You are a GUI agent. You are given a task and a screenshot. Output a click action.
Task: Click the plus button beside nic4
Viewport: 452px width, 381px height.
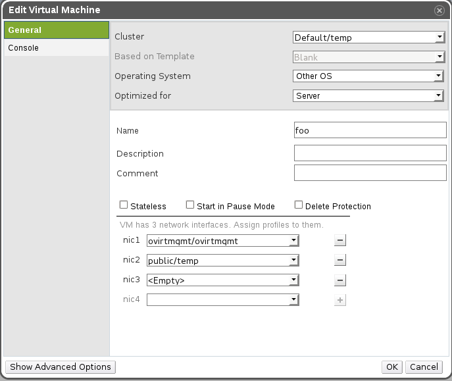click(340, 300)
